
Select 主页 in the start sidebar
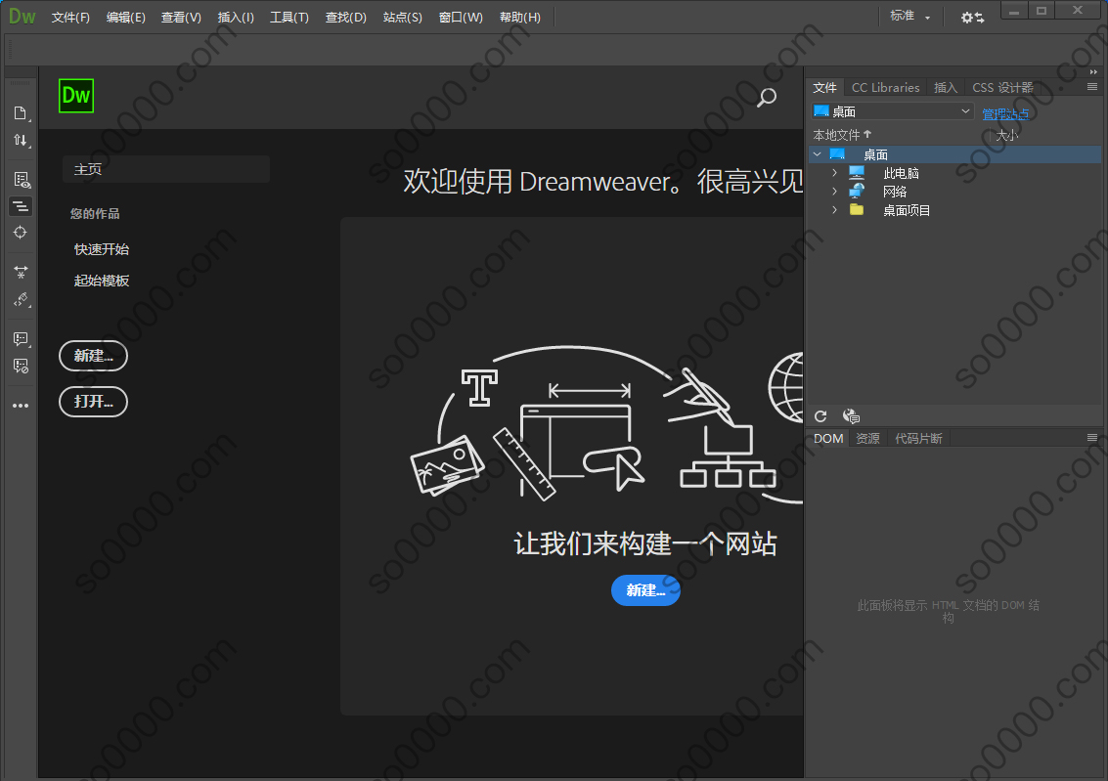click(166, 169)
